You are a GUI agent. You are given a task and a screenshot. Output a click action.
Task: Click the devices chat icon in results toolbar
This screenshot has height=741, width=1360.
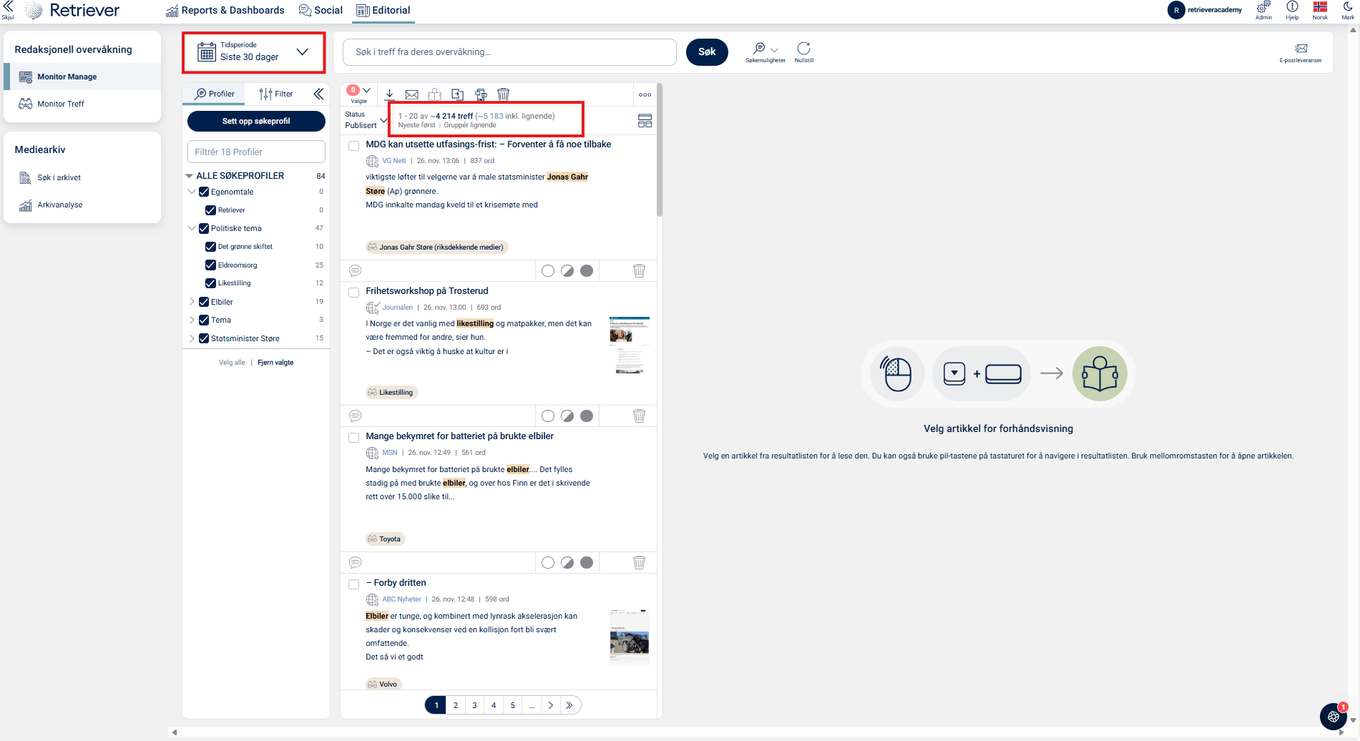(x=481, y=94)
